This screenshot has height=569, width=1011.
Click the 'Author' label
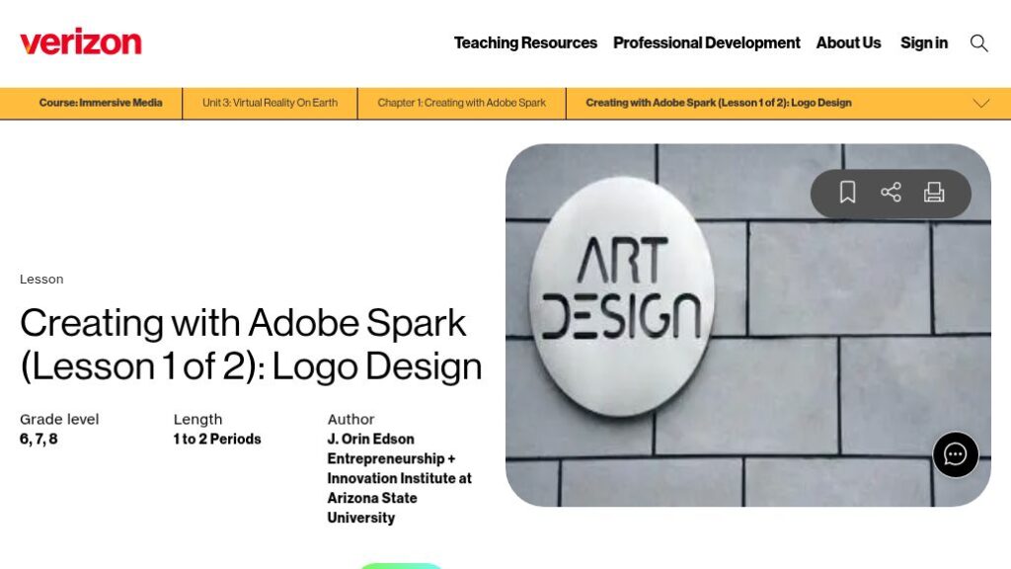[350, 419]
